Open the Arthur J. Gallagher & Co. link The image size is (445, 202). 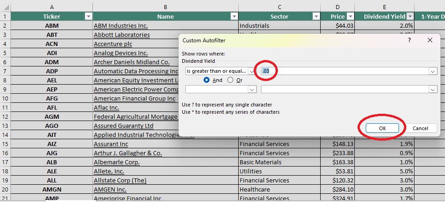click(x=128, y=153)
